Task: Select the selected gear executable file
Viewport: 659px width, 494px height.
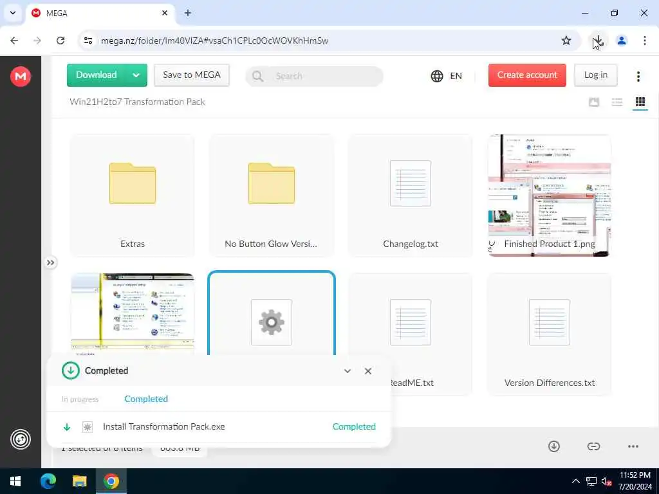Action: point(271,314)
